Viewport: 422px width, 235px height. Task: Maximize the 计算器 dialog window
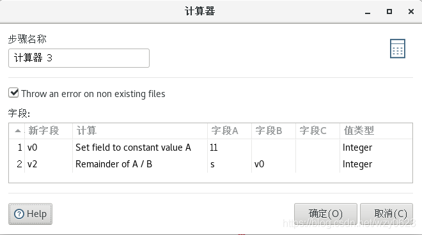point(389,11)
